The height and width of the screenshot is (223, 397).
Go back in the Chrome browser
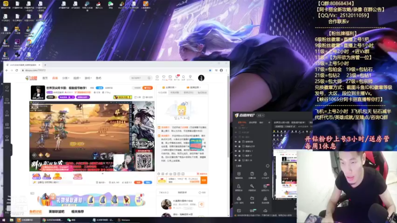click(x=6, y=70)
